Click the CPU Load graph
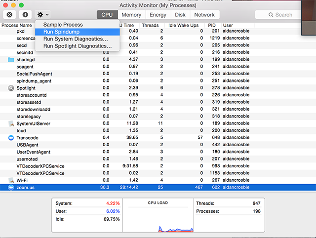The height and width of the screenshot is (238, 316). tap(158, 215)
